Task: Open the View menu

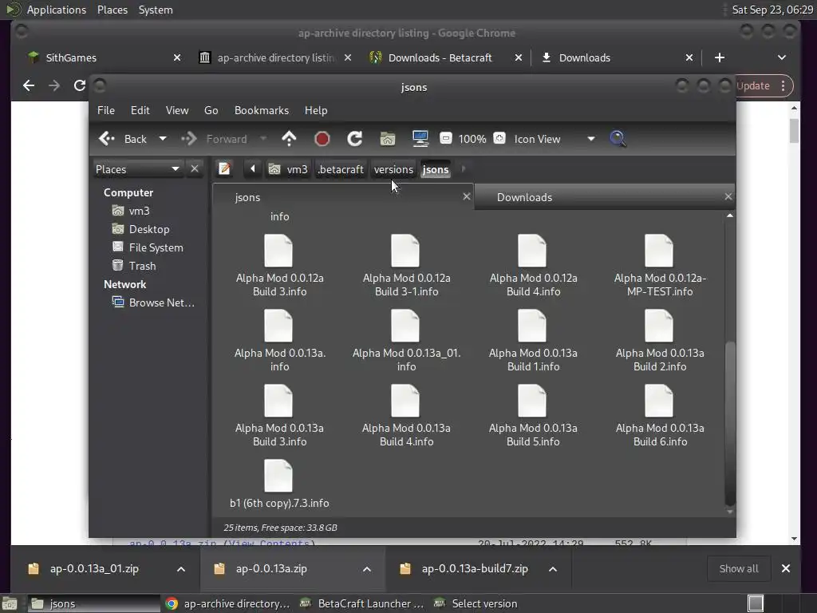Action: tap(177, 110)
